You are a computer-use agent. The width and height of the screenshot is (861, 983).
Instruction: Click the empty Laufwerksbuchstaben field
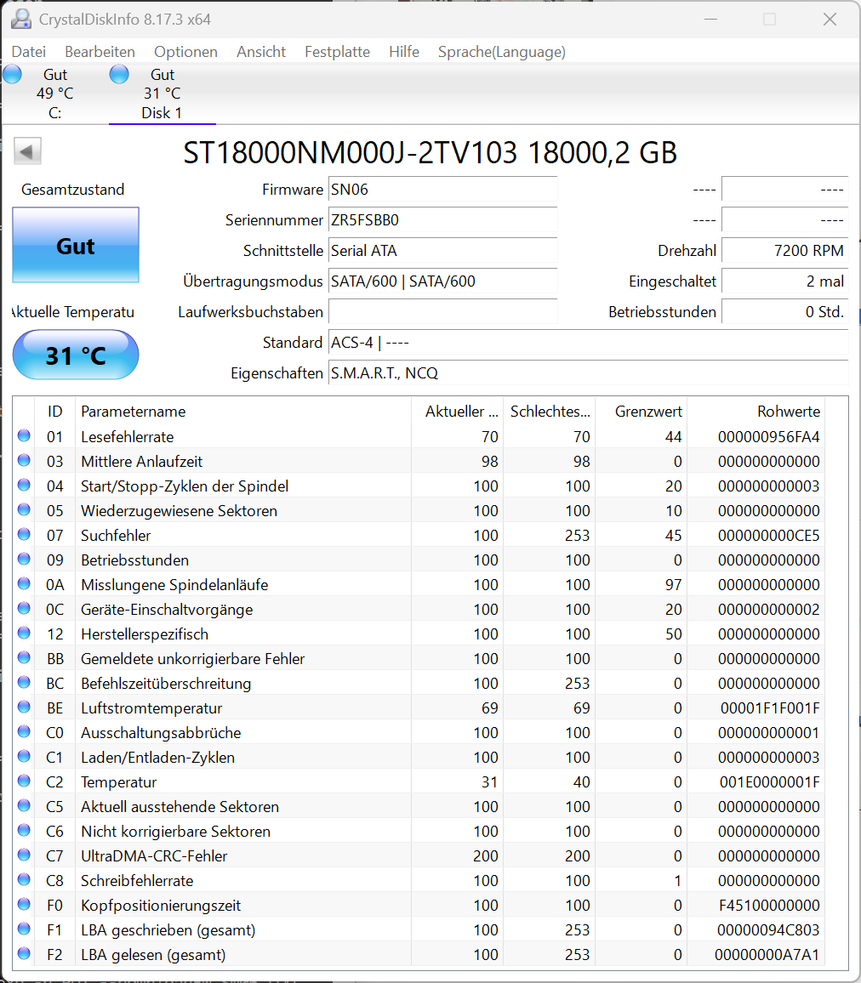[442, 311]
